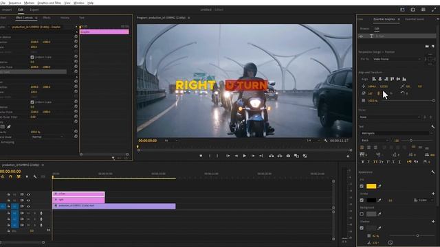Add a marker from the Program monitor
The height and width of the screenshot is (247, 440).
click(201, 156)
